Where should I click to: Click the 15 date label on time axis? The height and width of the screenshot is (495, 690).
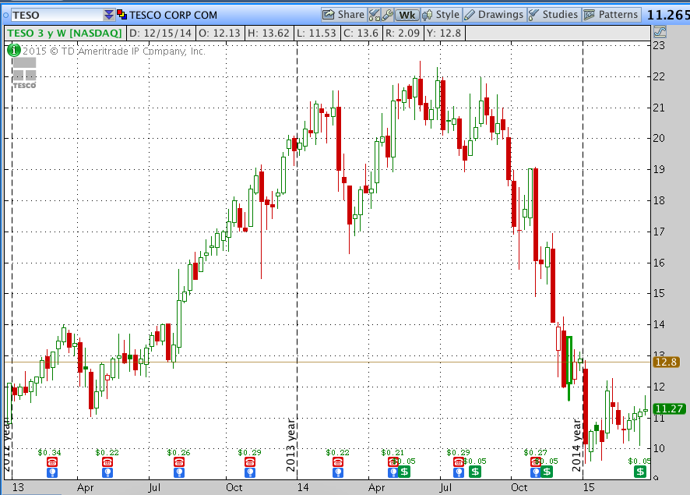coord(588,487)
